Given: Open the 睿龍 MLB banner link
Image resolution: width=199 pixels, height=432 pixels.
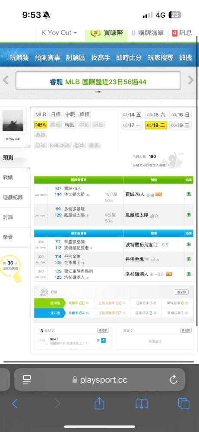Looking at the screenshot, I should click(98, 82).
